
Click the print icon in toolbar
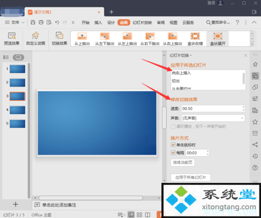41,23
